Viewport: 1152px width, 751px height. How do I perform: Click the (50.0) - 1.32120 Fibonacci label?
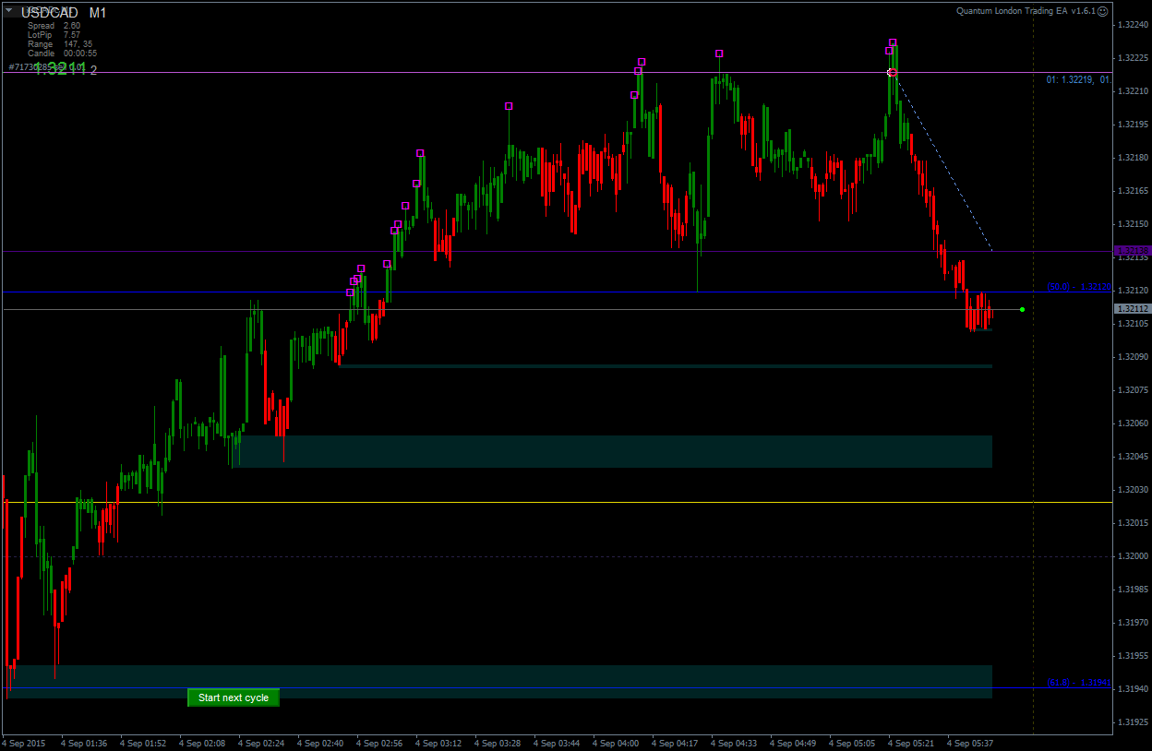tap(1079, 287)
